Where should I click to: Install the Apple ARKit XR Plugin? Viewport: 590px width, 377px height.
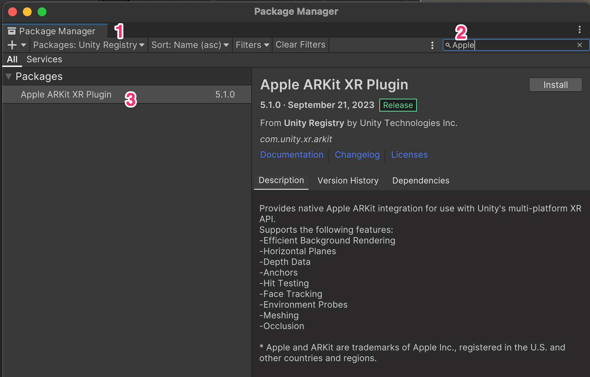(x=555, y=85)
